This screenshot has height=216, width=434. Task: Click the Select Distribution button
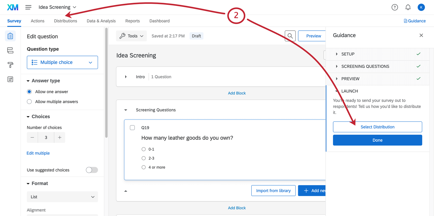(x=377, y=127)
